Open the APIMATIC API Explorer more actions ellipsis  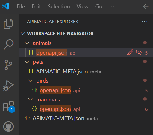(145, 21)
